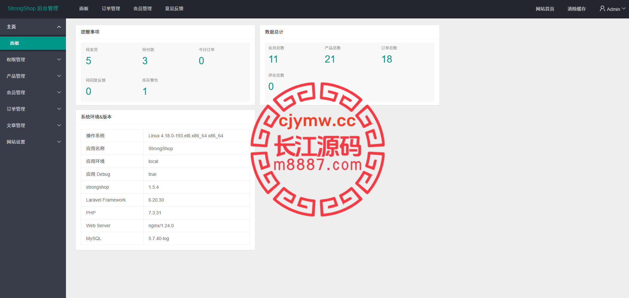Click the 库存警告 count 1
629x298 pixels.
(145, 91)
